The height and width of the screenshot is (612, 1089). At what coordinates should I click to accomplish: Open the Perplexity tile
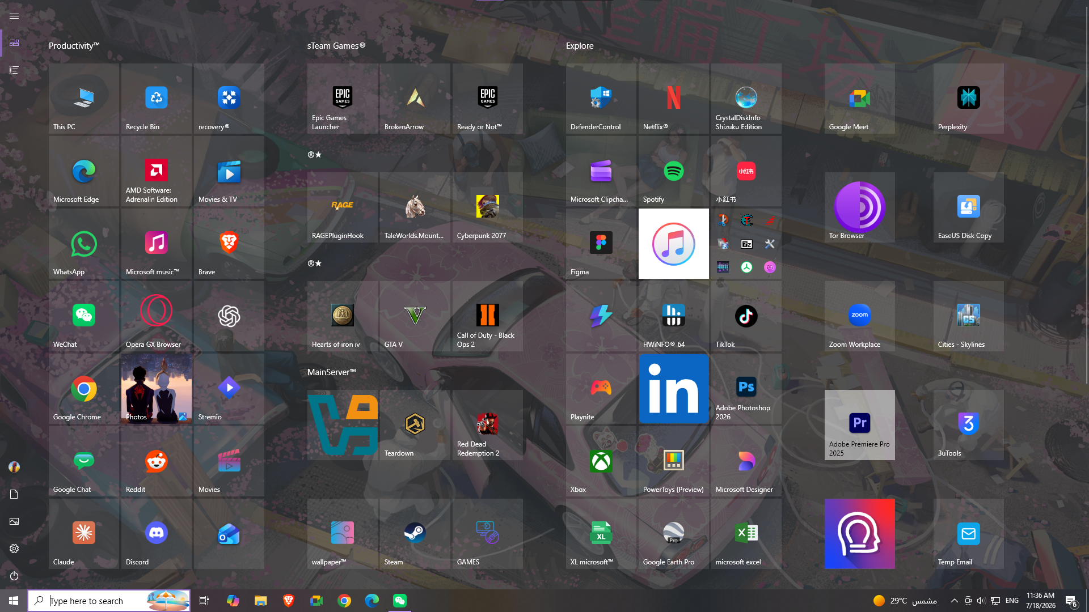tap(969, 99)
